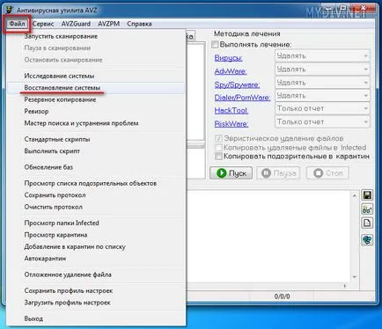Select Ревизор menu entry
The height and width of the screenshot is (329, 382).
pos(96,112)
